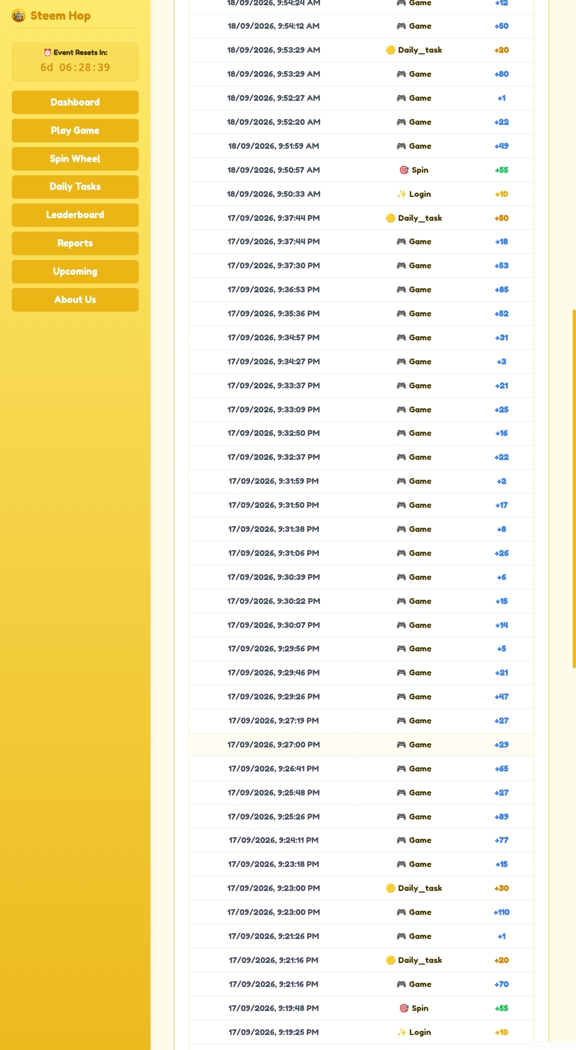This screenshot has width=576, height=1050.
Task: Open Daily Tasks in the sidebar
Action: point(75,187)
